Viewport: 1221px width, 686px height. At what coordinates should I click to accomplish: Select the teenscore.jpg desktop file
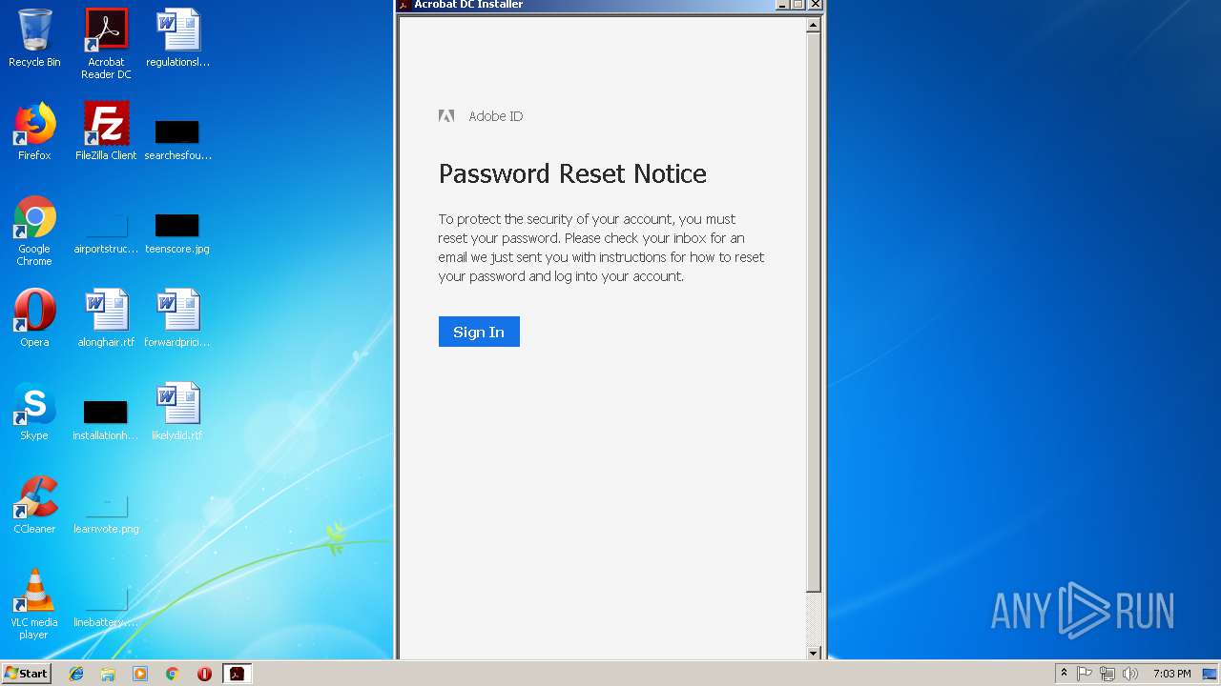tap(177, 232)
